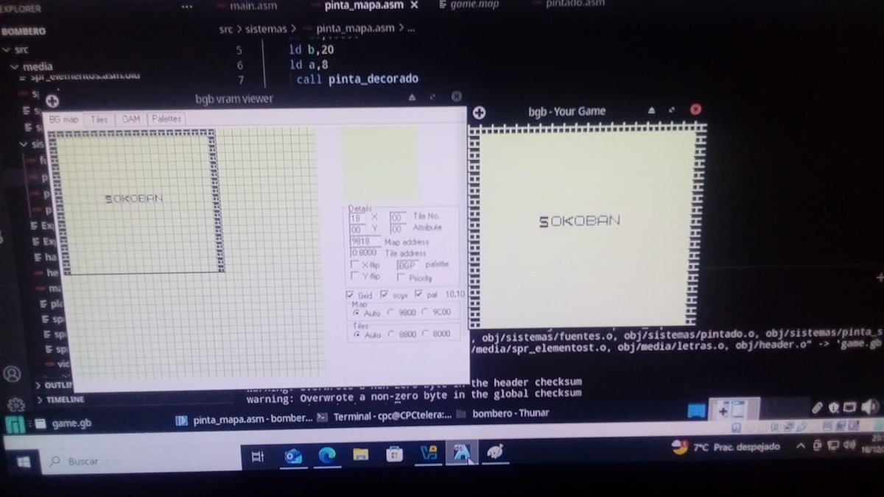Open the OAM tab
Screen dimensions: 884x497
131,119
